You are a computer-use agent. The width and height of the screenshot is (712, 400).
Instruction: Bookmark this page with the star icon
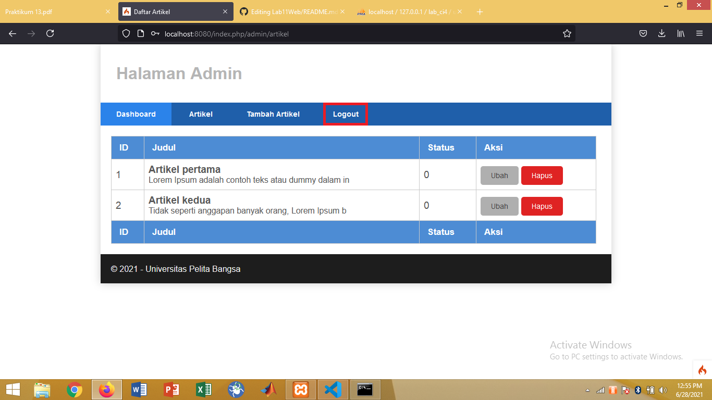[x=567, y=33]
